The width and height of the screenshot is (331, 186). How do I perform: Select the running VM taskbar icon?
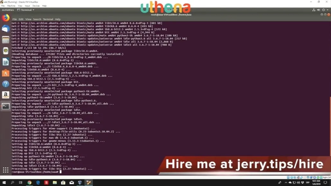click(88, 182)
